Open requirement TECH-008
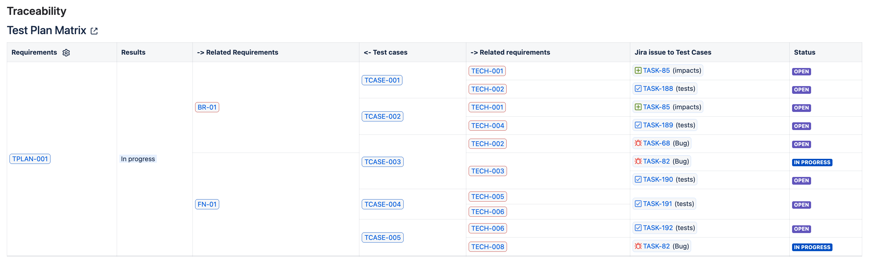Screen dimensions: 869x266 tap(487, 246)
